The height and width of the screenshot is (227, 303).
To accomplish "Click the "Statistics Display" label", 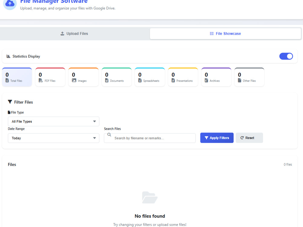I will point(26,56).
